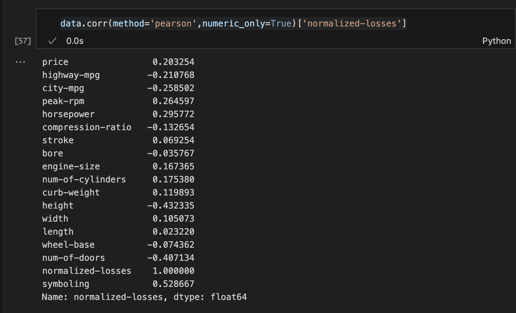Click the highway-mpg row of the output

click(71, 75)
